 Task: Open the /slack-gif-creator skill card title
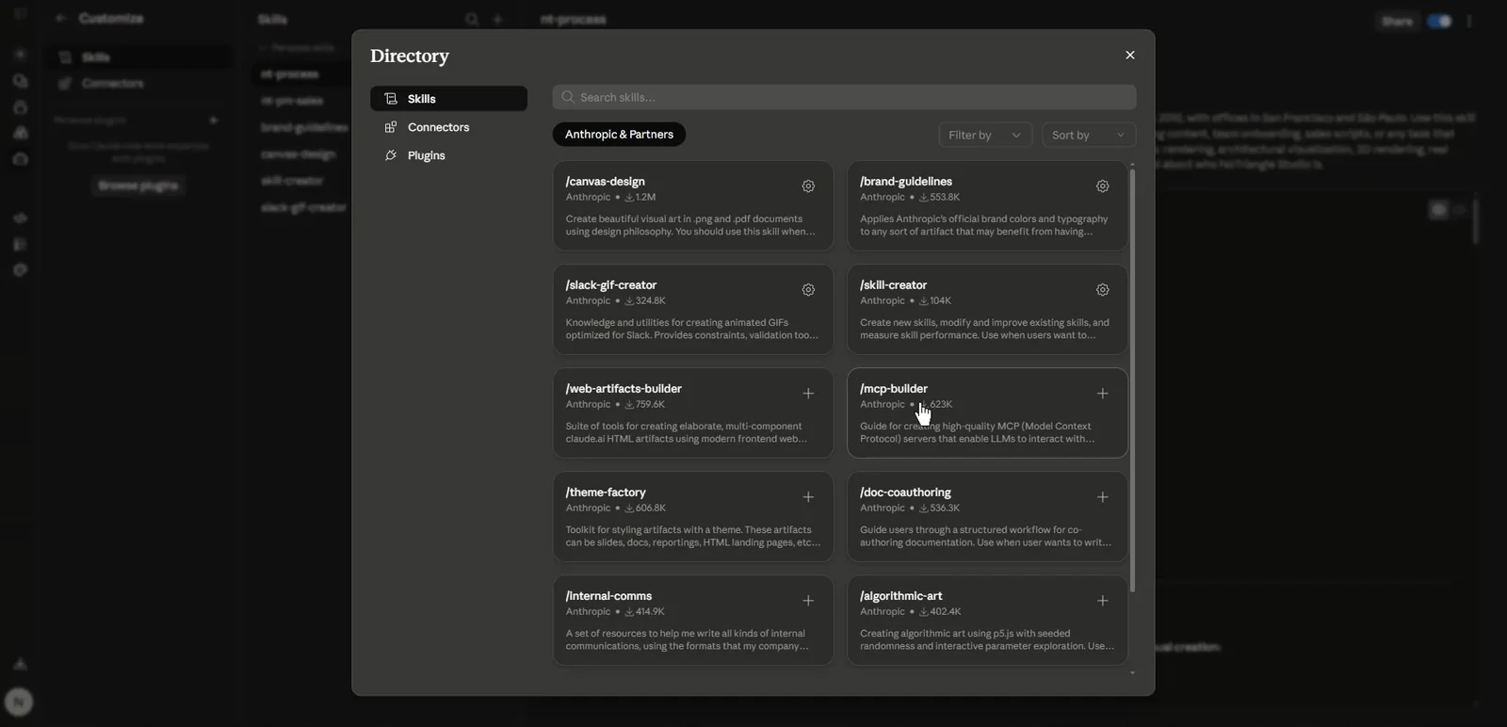[x=611, y=285]
